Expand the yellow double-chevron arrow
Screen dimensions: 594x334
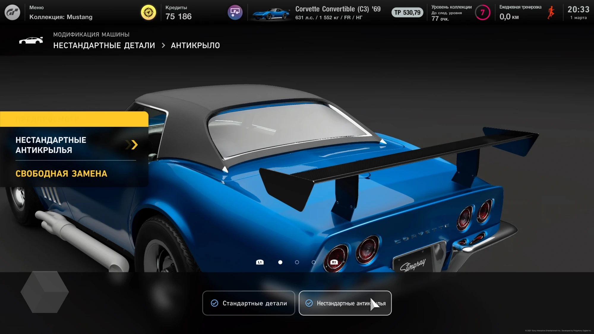pyautogui.click(x=132, y=145)
